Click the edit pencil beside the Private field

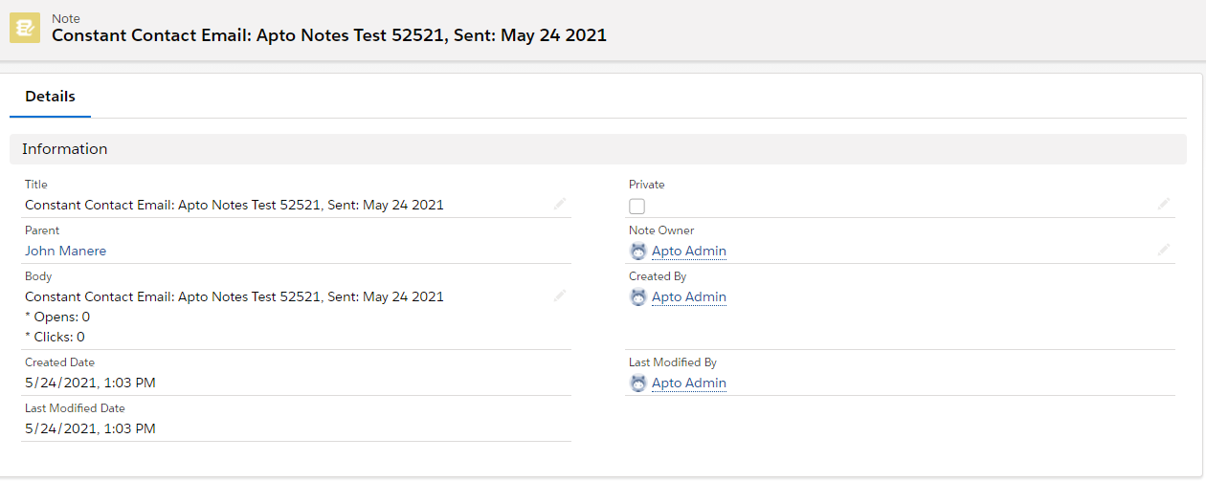(1164, 204)
